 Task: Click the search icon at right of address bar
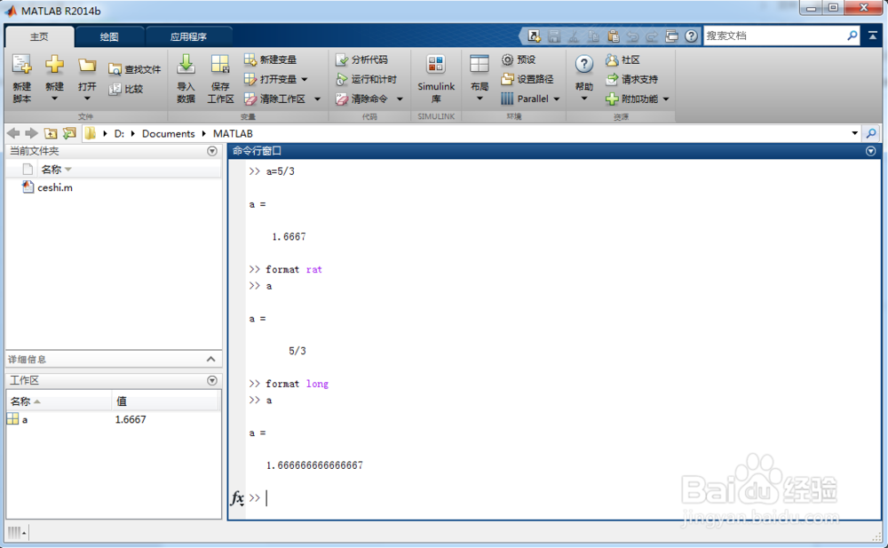871,133
